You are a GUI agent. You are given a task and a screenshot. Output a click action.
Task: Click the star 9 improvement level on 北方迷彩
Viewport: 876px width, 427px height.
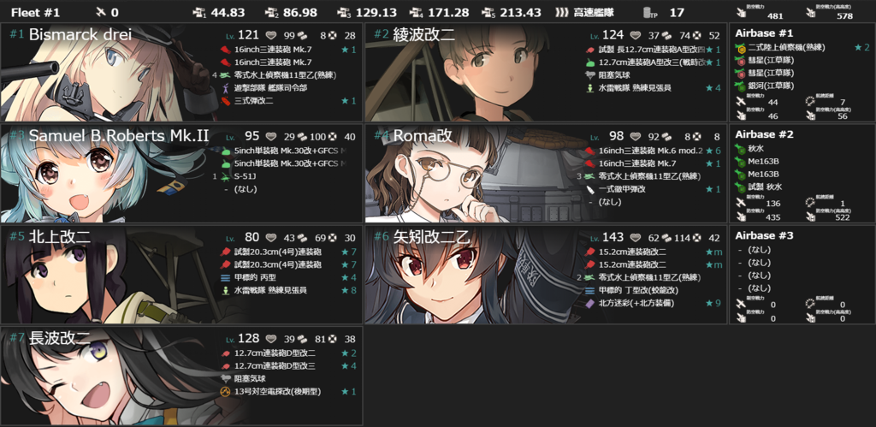coord(714,303)
